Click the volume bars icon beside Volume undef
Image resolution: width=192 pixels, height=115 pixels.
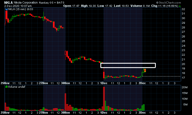click(6, 87)
